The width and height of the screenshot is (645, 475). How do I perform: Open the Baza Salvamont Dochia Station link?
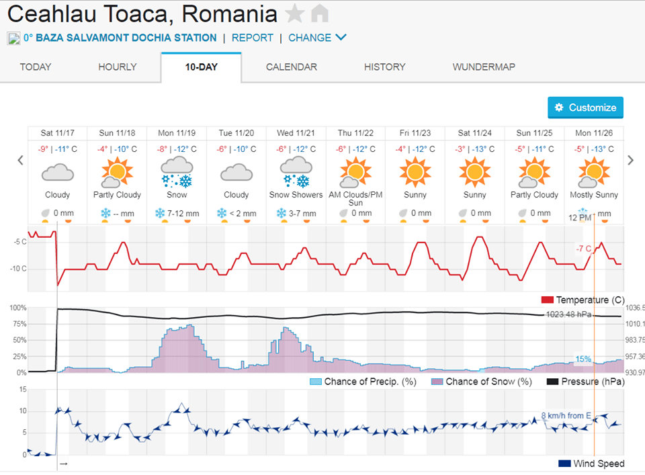(120, 38)
